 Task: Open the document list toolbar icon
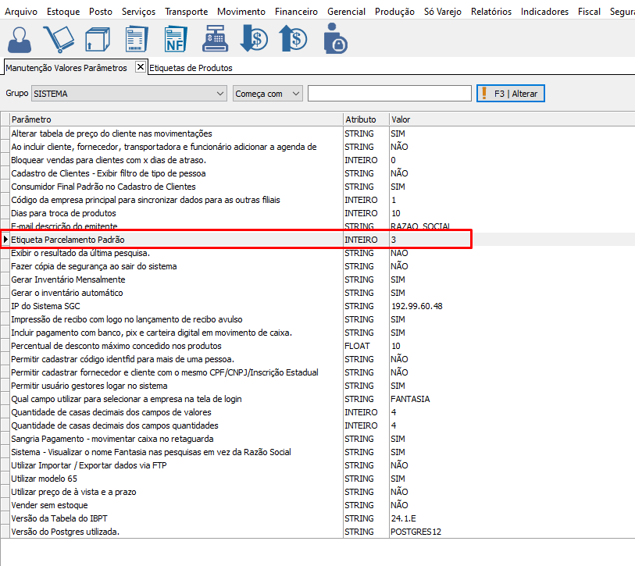[137, 39]
